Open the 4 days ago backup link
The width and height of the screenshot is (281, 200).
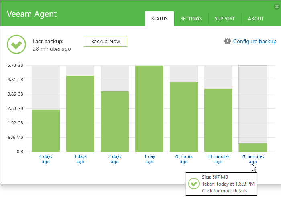[x=46, y=159]
